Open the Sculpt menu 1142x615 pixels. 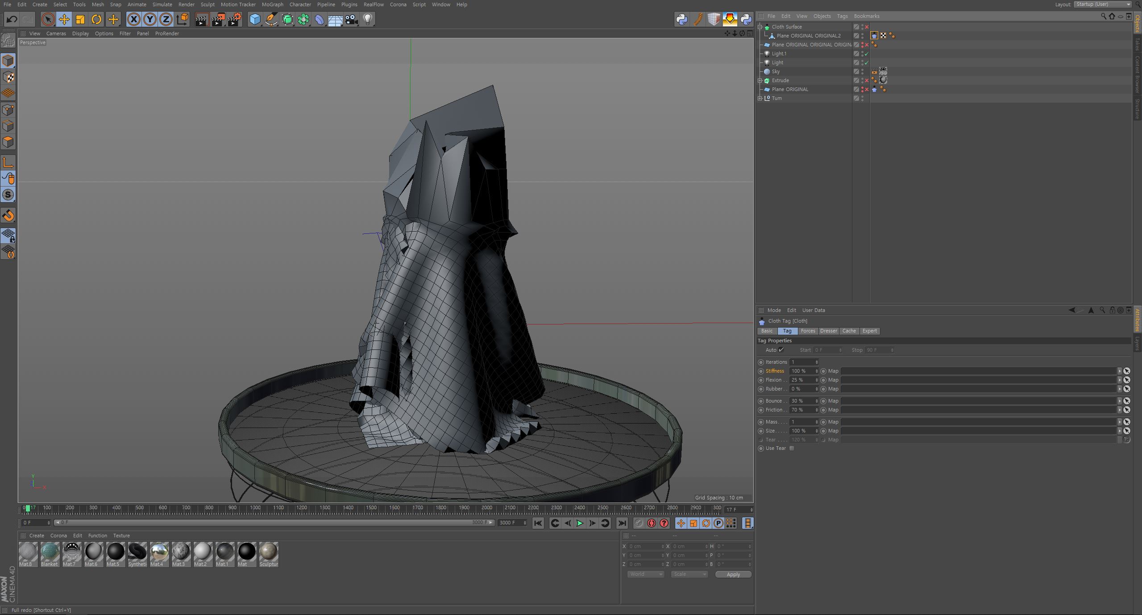pos(208,4)
